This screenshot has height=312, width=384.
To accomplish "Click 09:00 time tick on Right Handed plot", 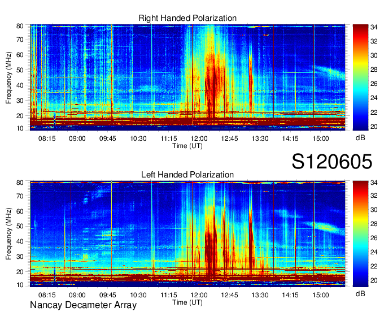I will pyautogui.click(x=77, y=138).
